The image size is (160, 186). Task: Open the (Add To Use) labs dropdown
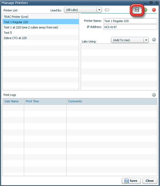click(130, 40)
